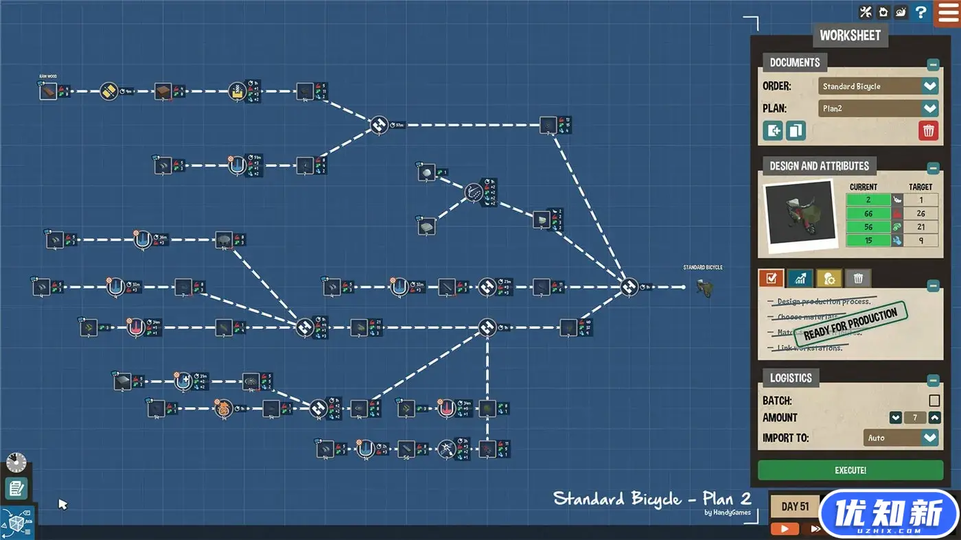This screenshot has height=540, width=961.
Task: Switch to the statistics chart tab
Action: pos(800,278)
